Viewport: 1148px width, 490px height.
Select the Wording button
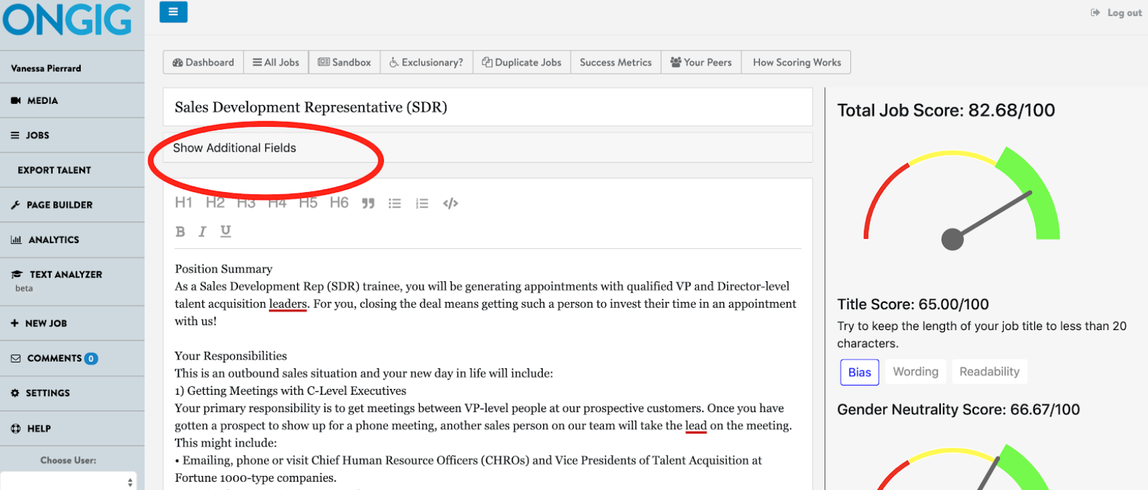[x=916, y=372]
